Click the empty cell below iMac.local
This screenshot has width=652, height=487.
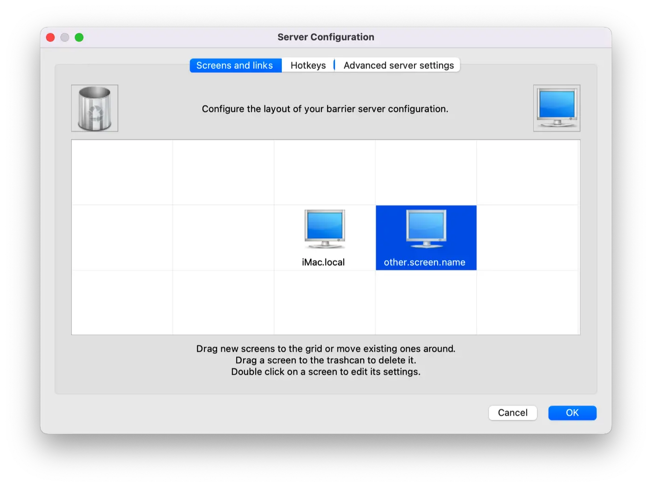click(x=325, y=302)
